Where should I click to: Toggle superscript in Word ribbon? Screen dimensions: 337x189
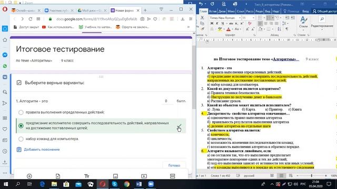[x=242, y=23]
